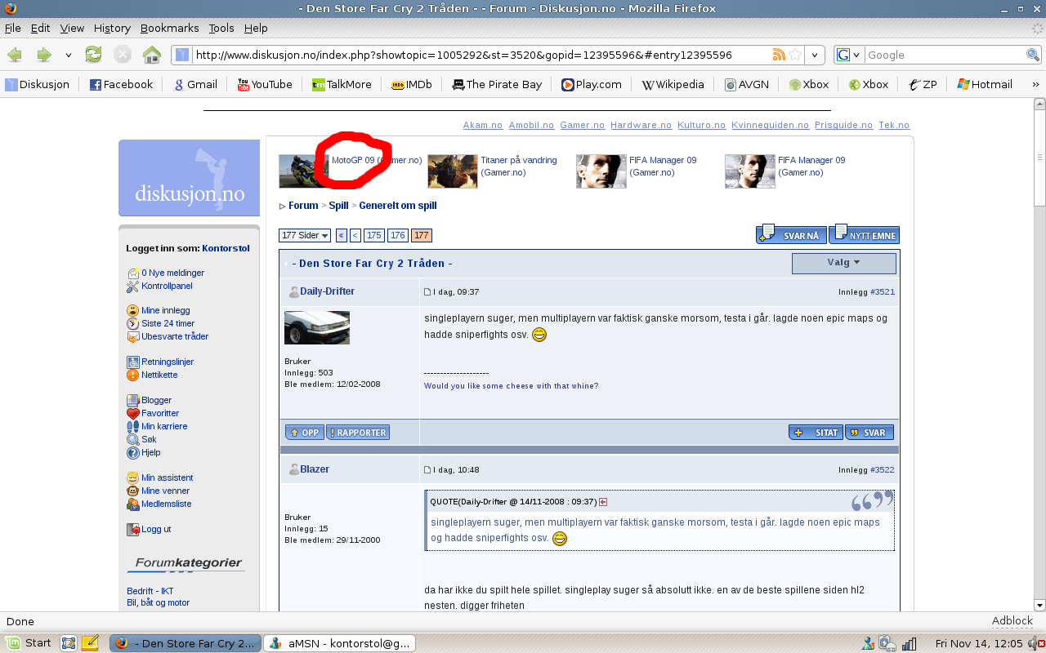The width and height of the screenshot is (1046, 653).
Task: Open the Edit menu
Action: 41,28
